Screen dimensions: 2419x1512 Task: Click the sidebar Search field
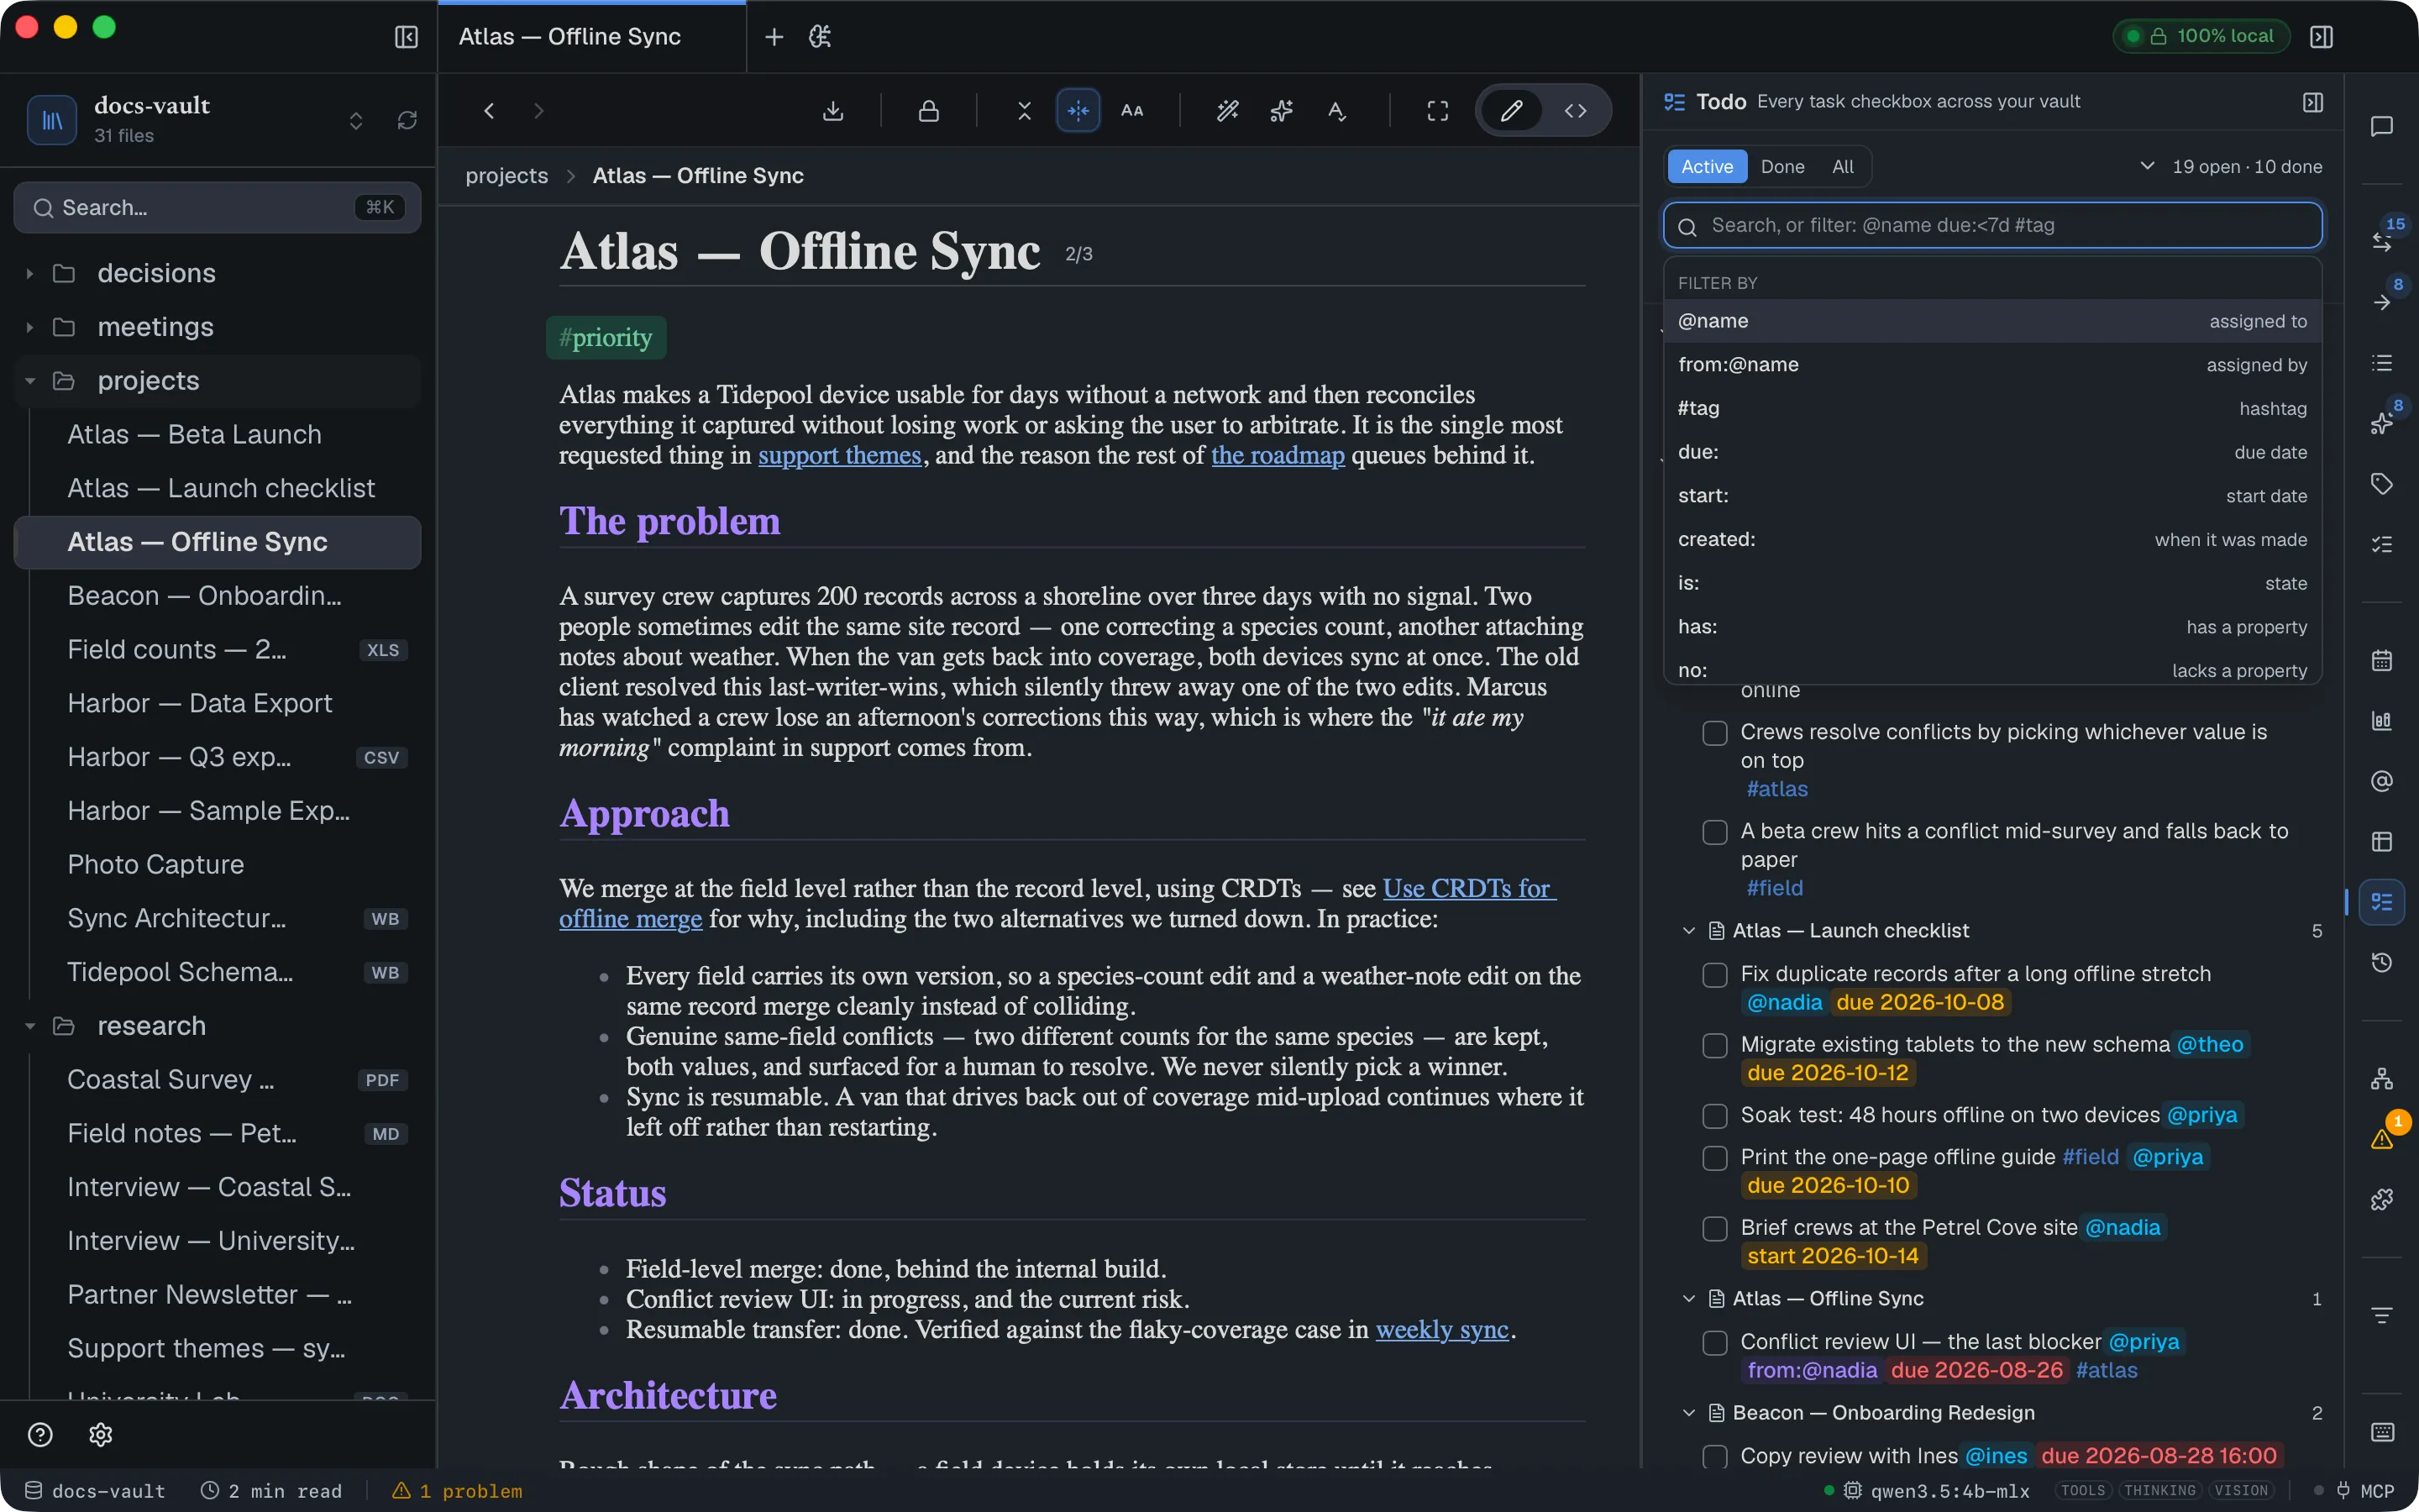click(217, 208)
